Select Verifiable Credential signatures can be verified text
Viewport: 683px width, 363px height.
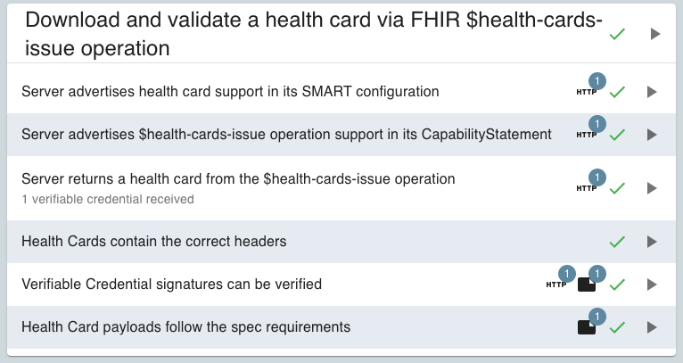click(171, 285)
